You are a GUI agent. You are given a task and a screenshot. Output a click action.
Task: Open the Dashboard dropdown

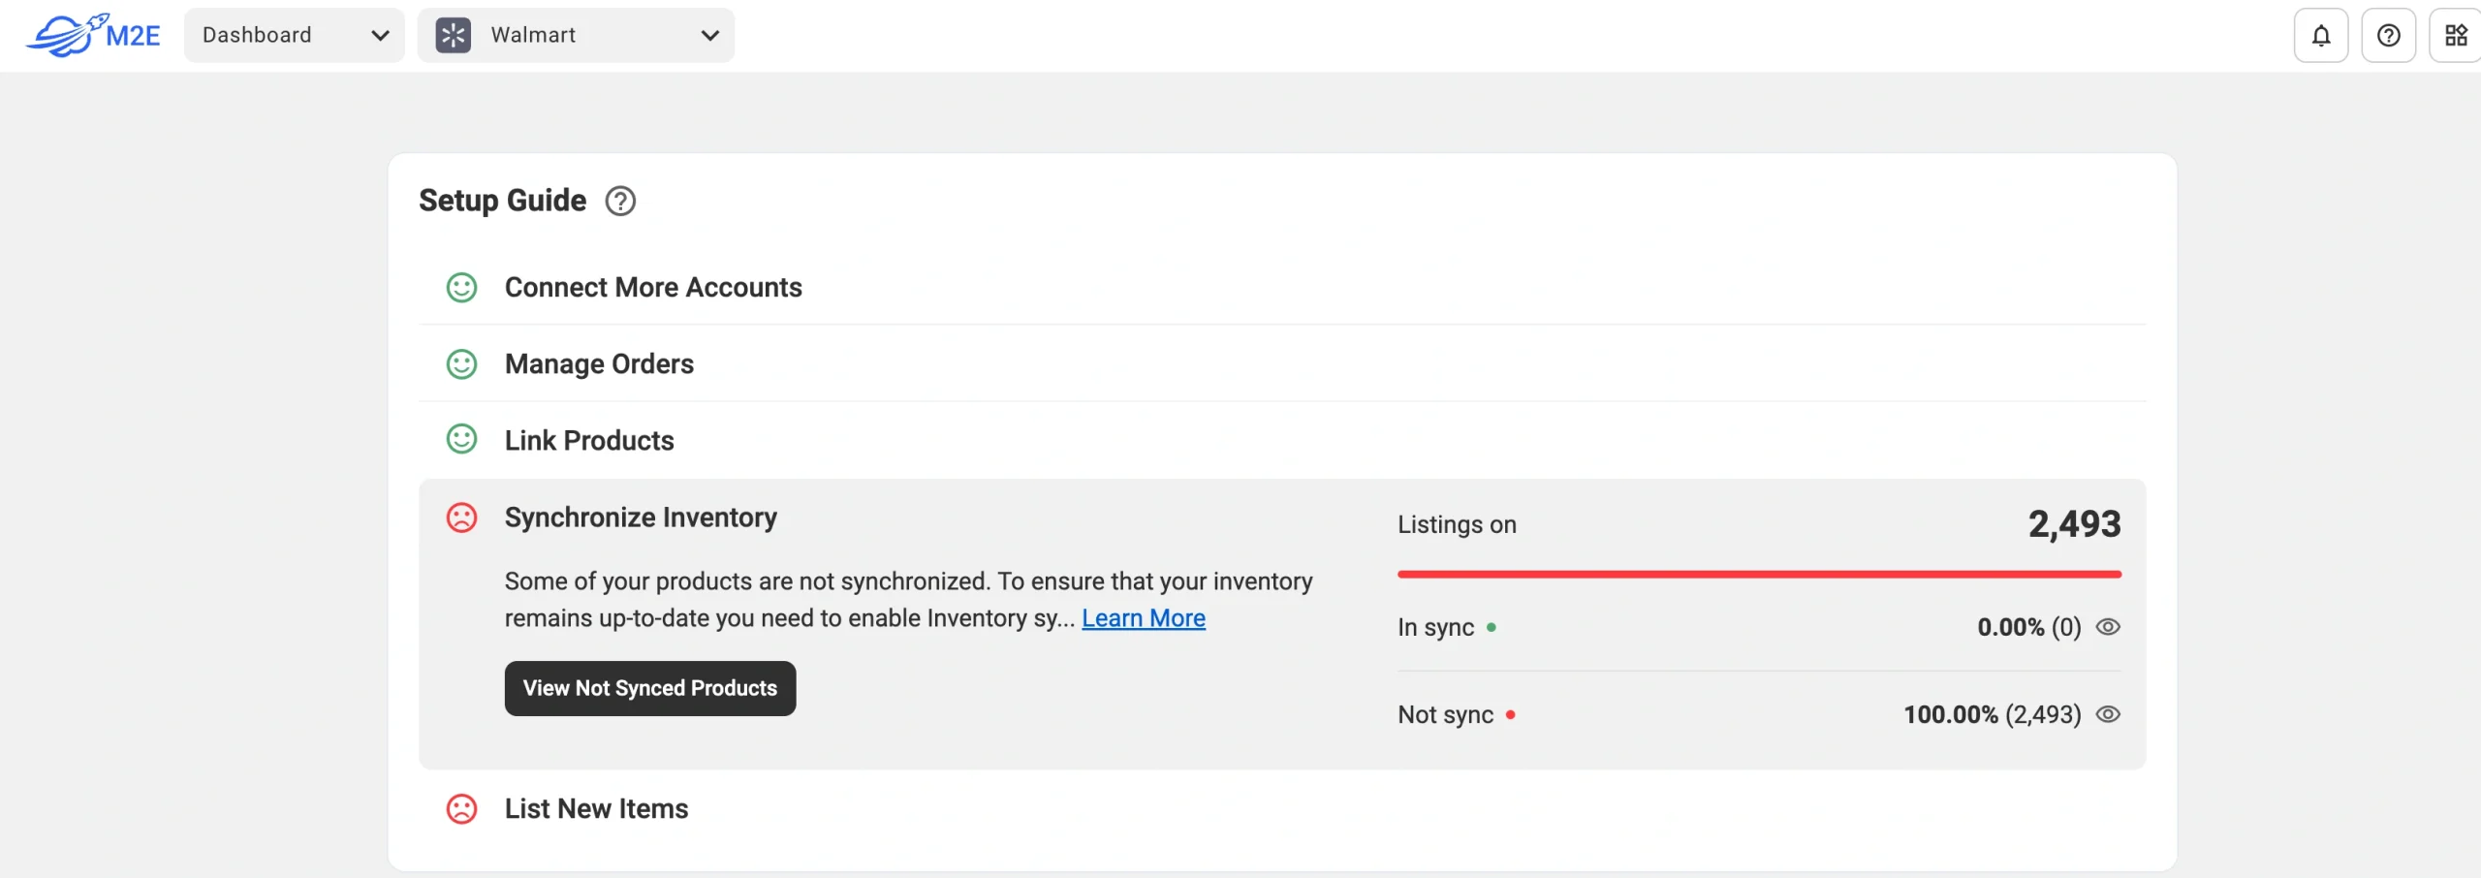pyautogui.click(x=294, y=36)
